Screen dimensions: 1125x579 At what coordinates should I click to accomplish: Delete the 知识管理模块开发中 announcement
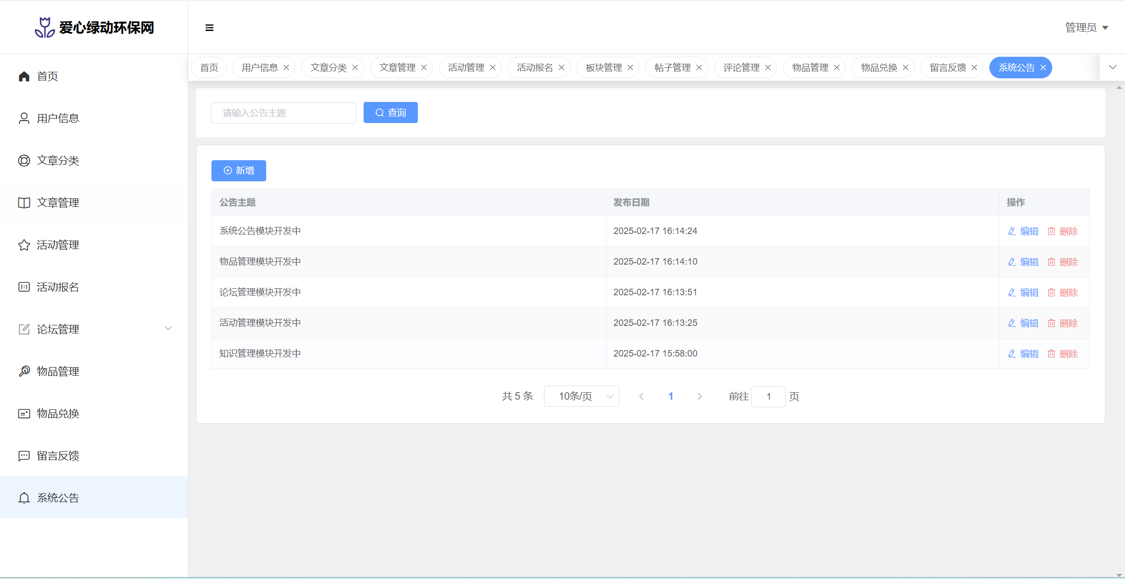1063,354
